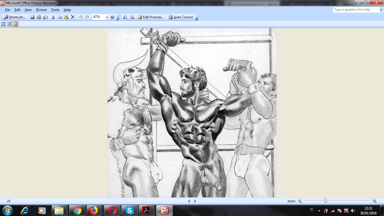This screenshot has width=384, height=216.
Task: Click the Print icon
Action: point(39,17)
